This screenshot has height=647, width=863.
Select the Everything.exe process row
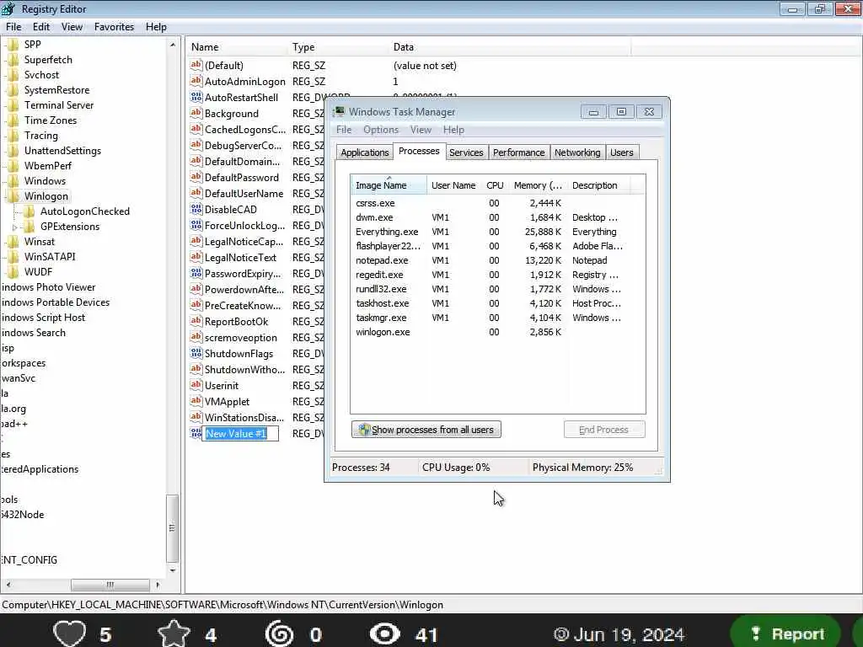497,232
